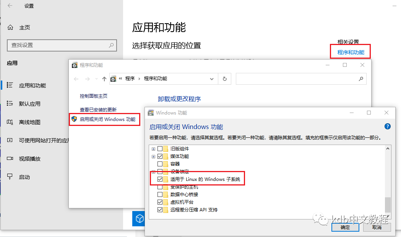Click the 视频播放 camera icon
The image size is (401, 237).
coord(10,159)
